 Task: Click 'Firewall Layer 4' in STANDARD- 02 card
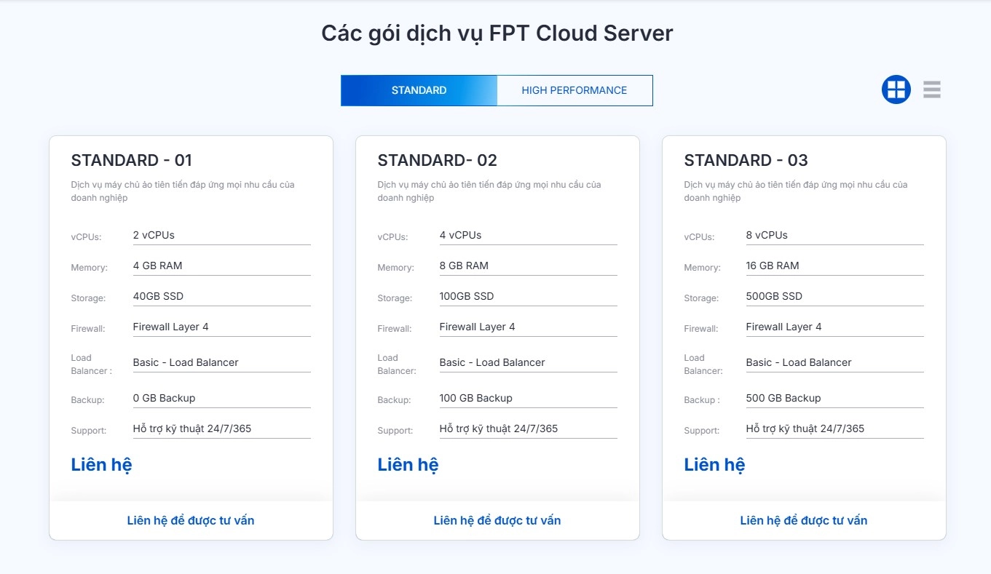(477, 327)
